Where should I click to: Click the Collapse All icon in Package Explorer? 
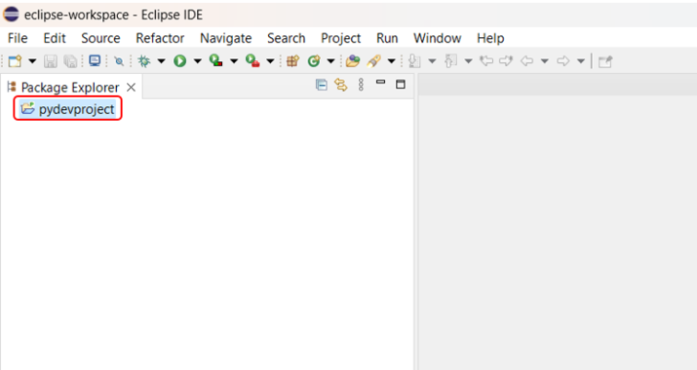click(322, 85)
